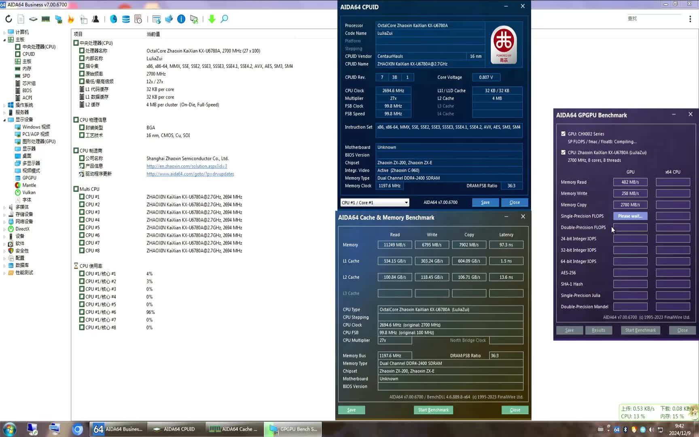Click the blue info icon in toolbar
Viewport: 699px width, 437px height.
pos(181,19)
